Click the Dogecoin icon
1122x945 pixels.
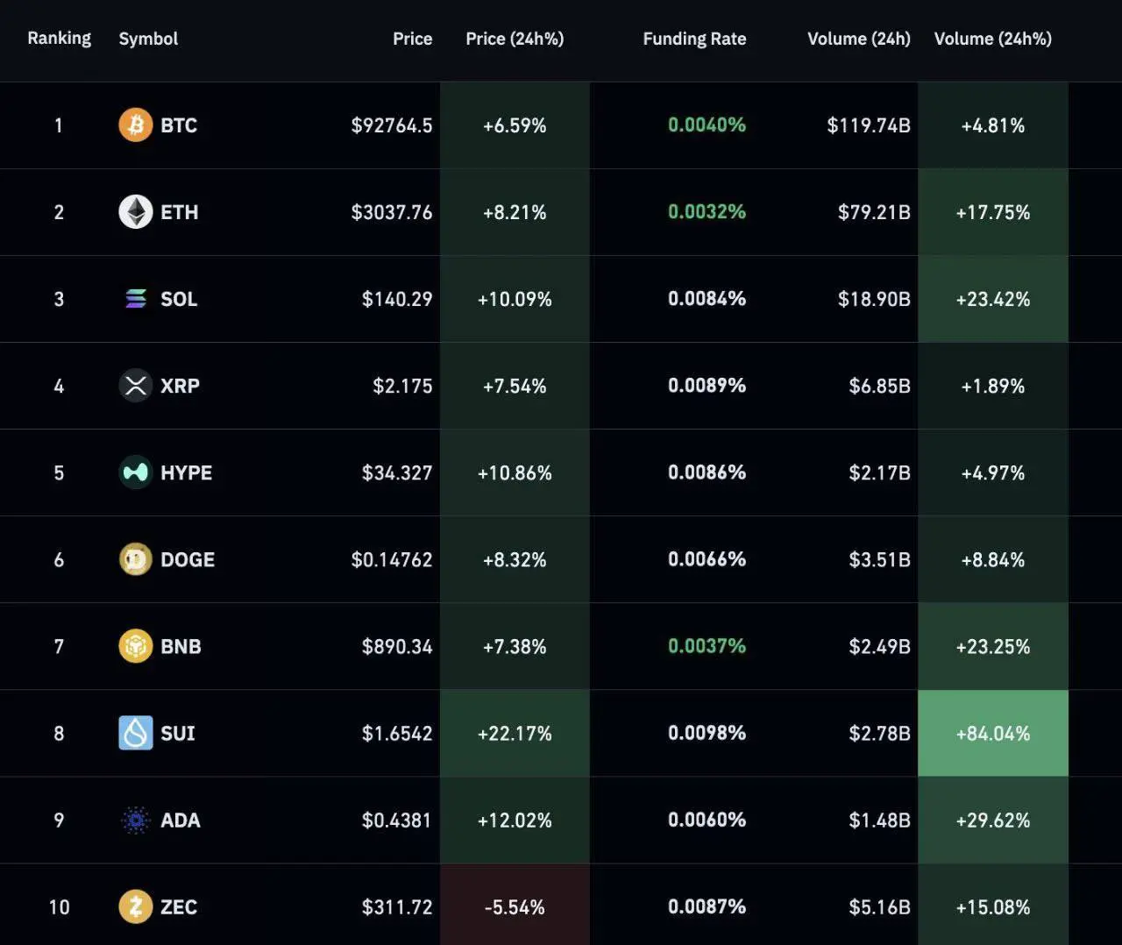tap(136, 559)
